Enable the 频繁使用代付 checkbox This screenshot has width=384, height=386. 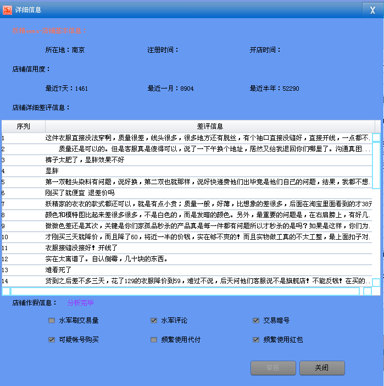(x=154, y=340)
